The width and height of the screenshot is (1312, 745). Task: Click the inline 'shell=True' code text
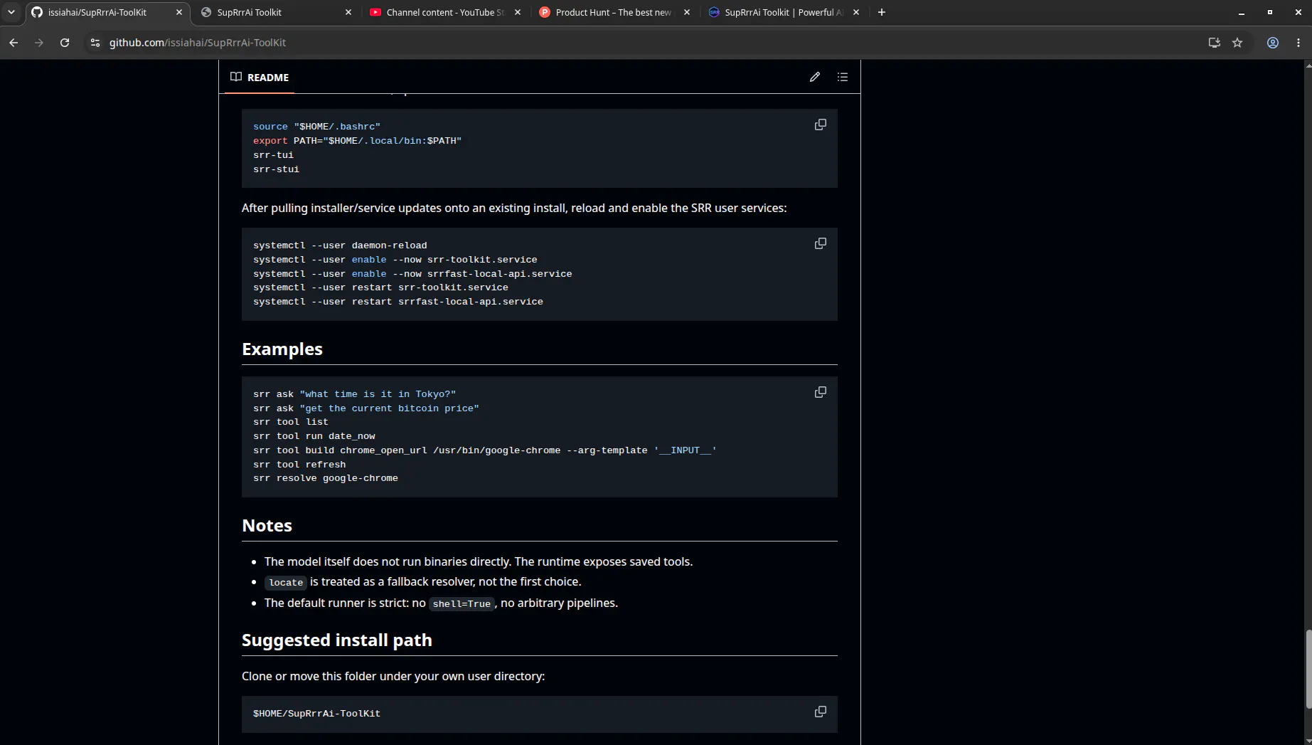click(x=462, y=604)
